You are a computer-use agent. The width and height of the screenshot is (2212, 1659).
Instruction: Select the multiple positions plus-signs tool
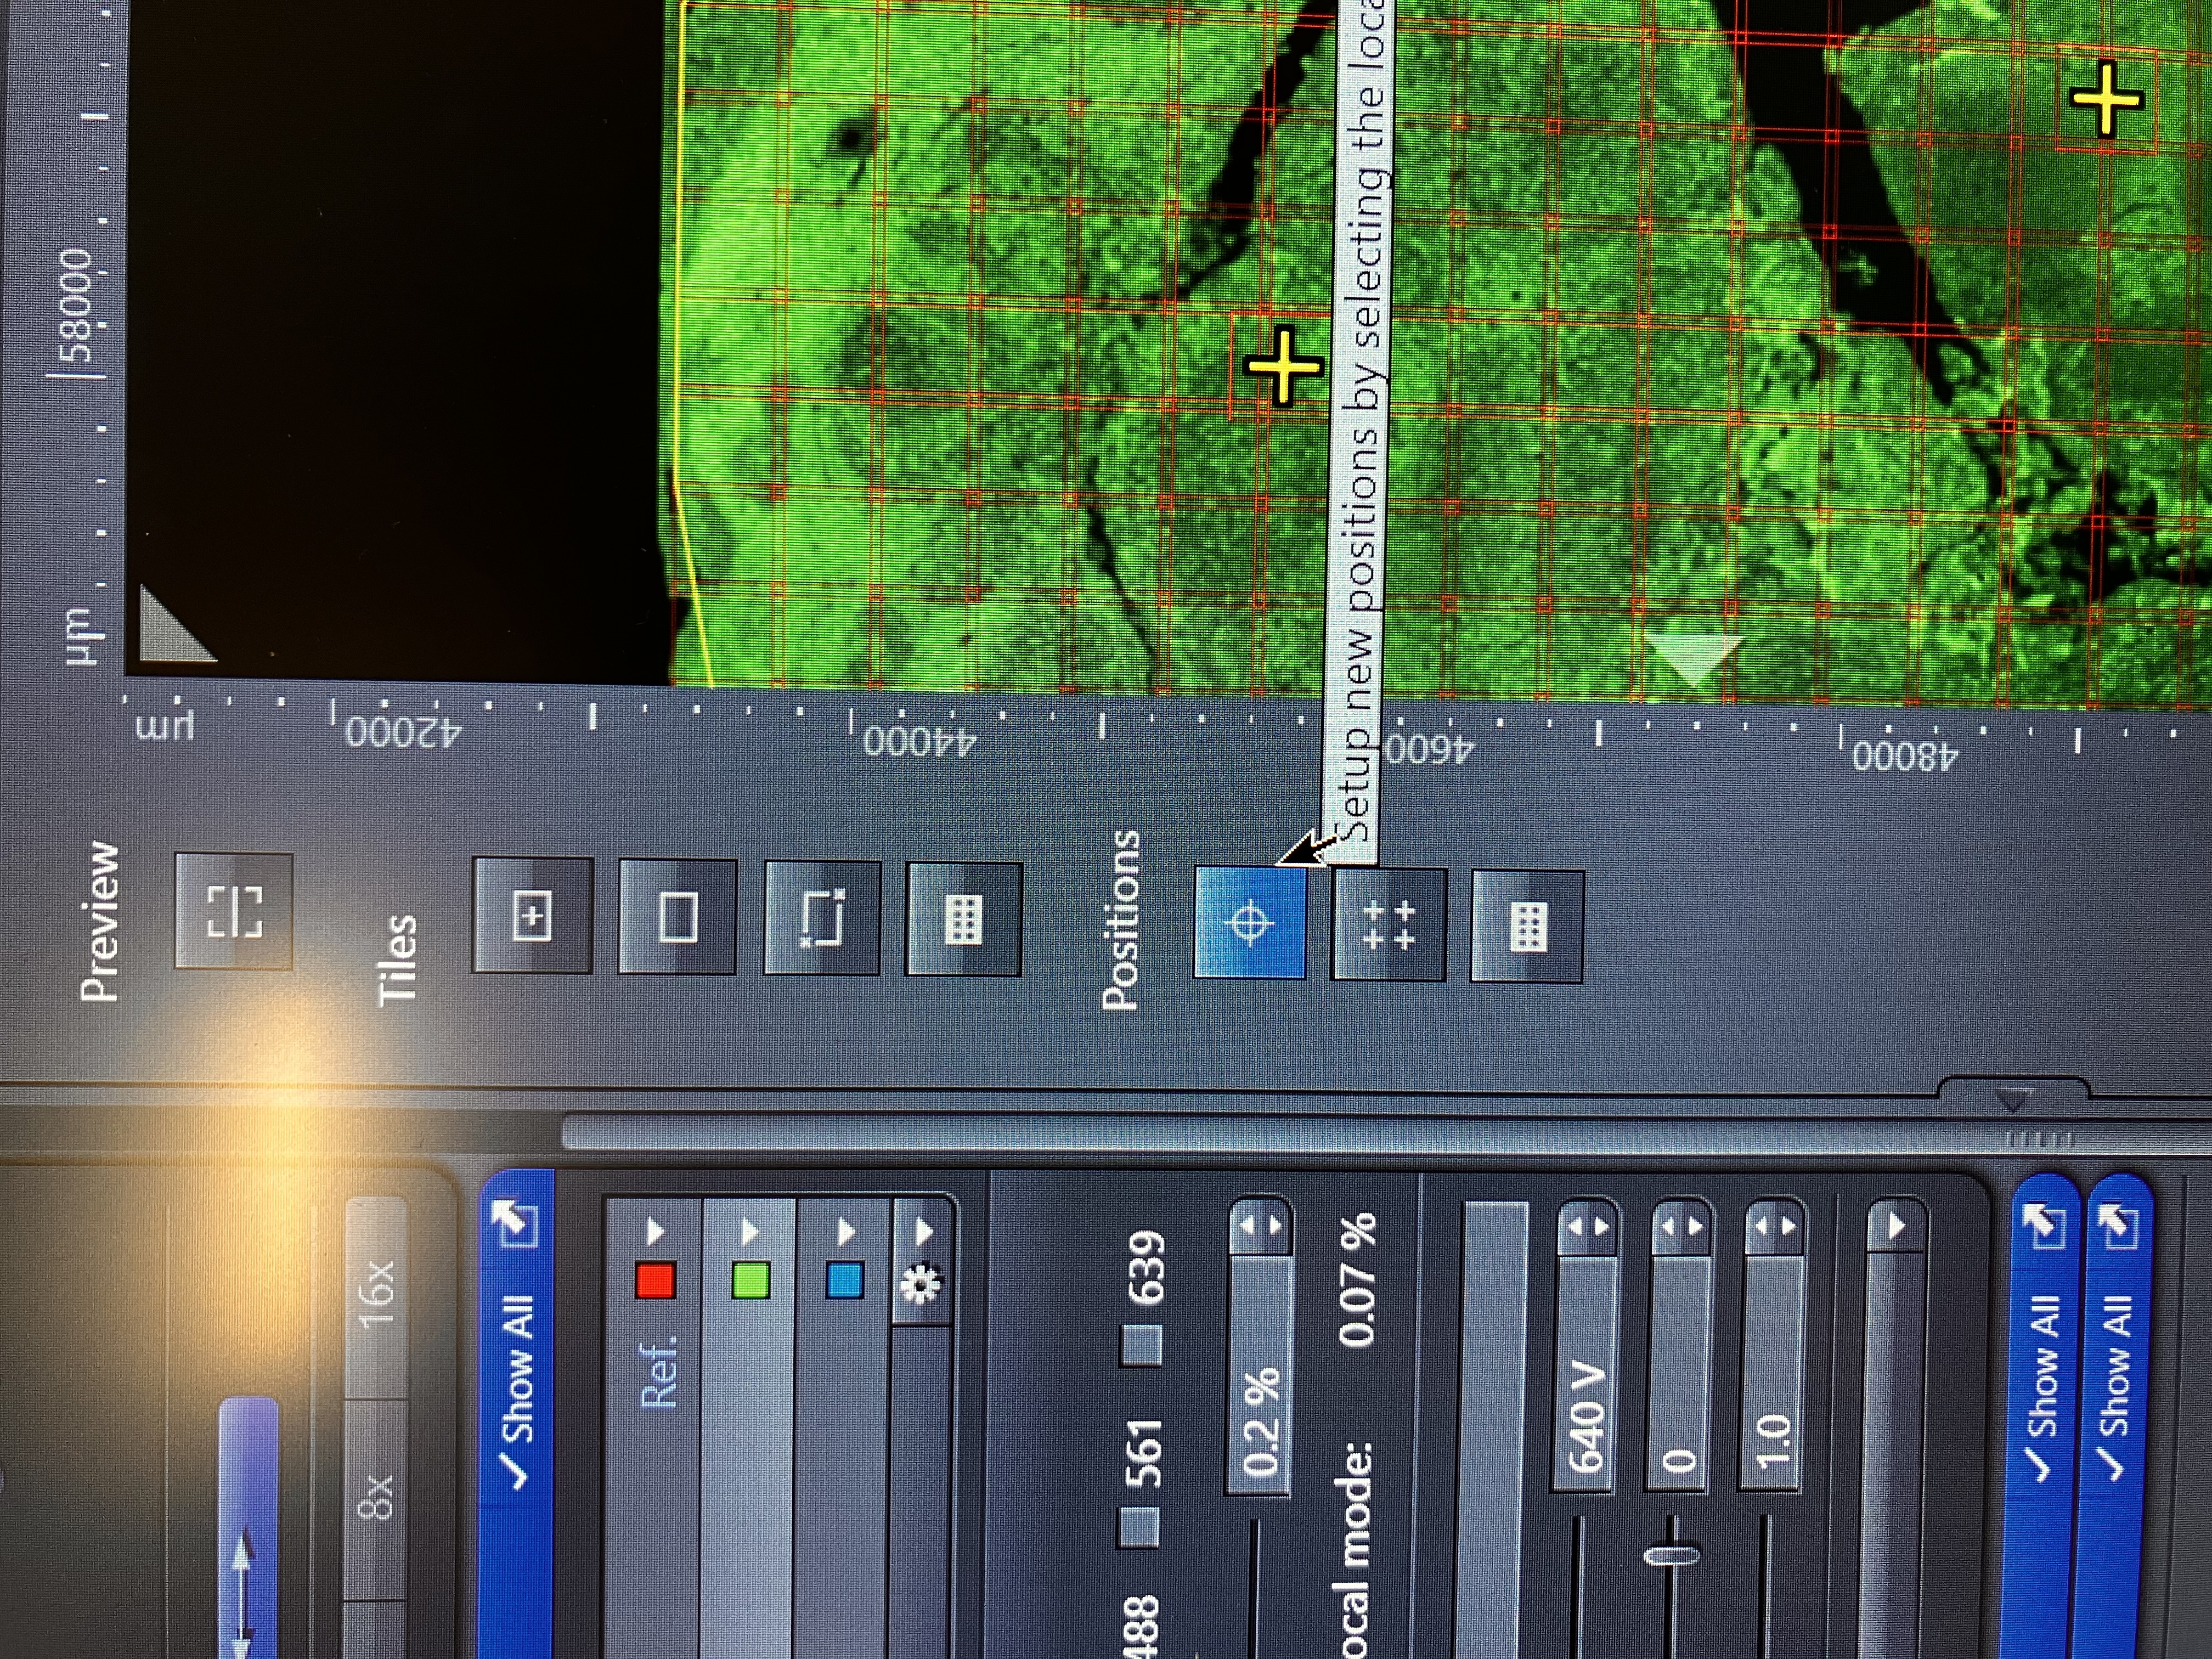1389,925
